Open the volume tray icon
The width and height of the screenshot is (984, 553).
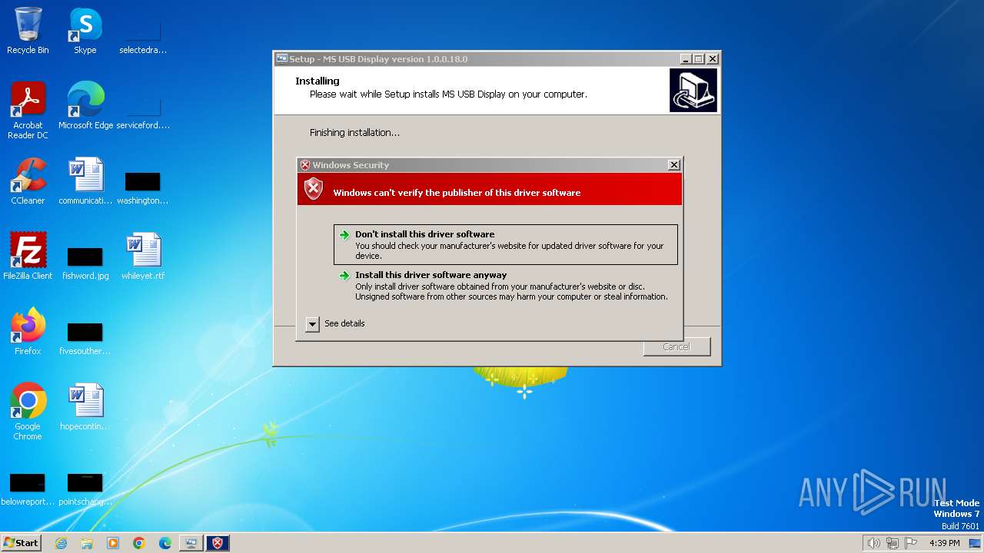click(874, 543)
